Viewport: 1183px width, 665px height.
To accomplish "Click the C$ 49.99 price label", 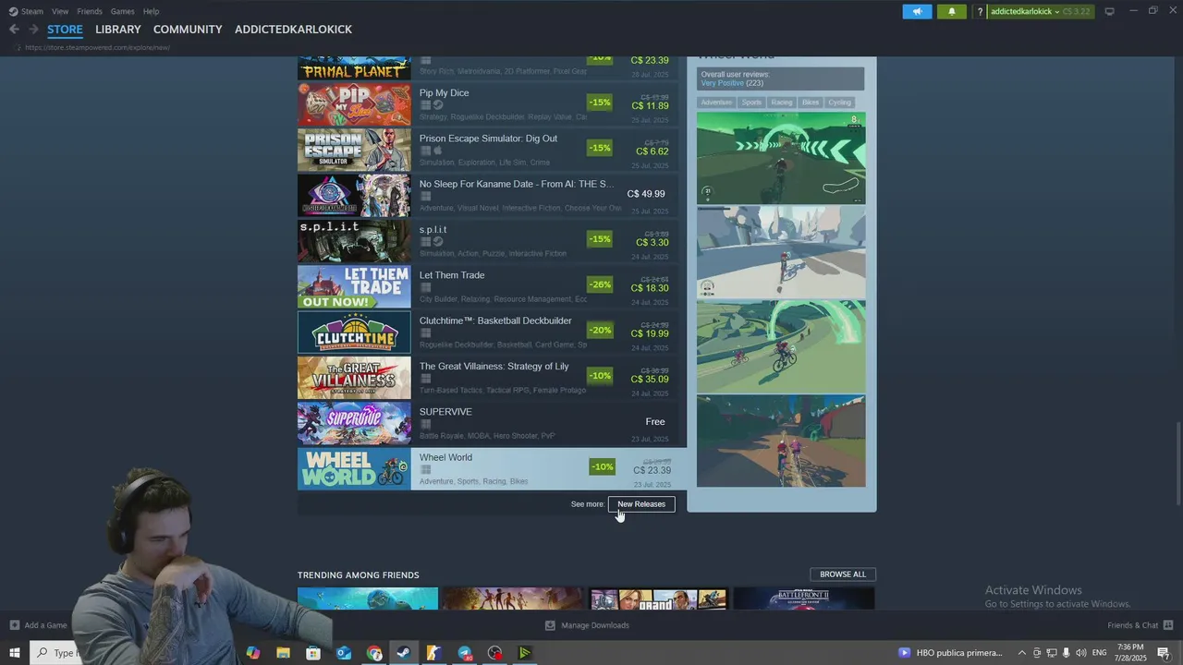I will 646,194.
